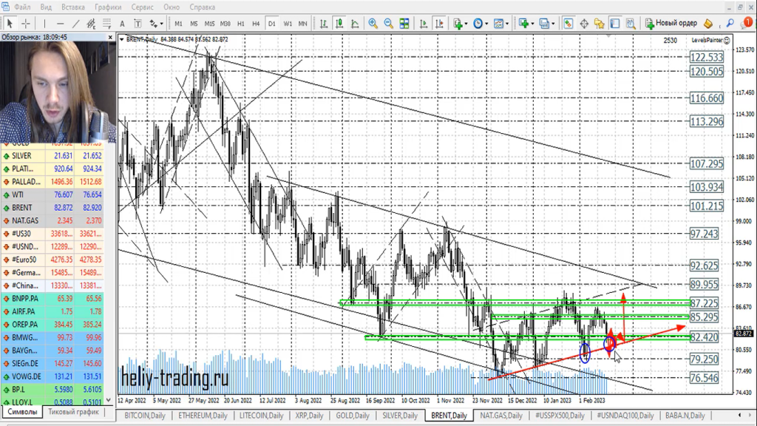Open the Сервис menu
This screenshot has width=757, height=426.
point(142,7)
